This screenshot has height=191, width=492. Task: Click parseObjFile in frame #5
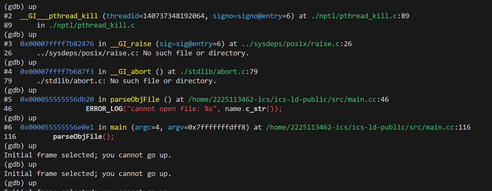[x=135, y=100]
